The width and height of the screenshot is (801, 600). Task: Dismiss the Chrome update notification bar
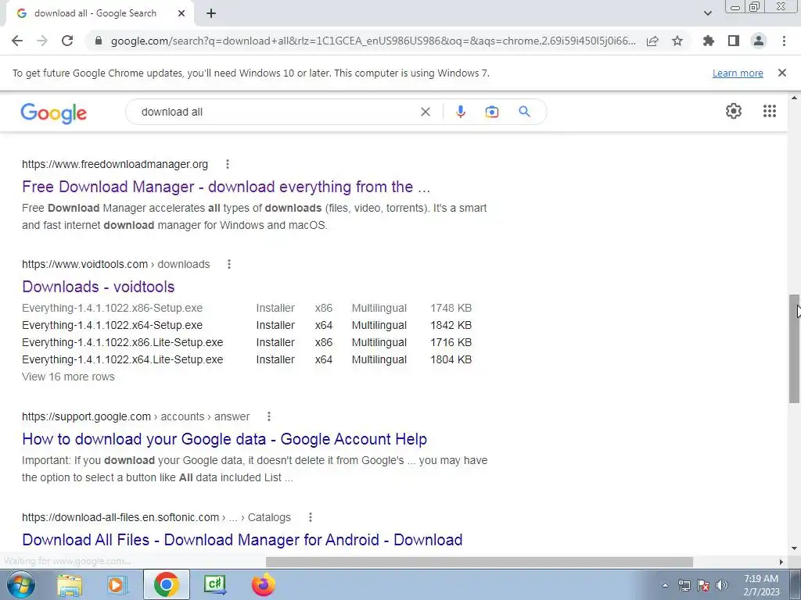(x=782, y=73)
